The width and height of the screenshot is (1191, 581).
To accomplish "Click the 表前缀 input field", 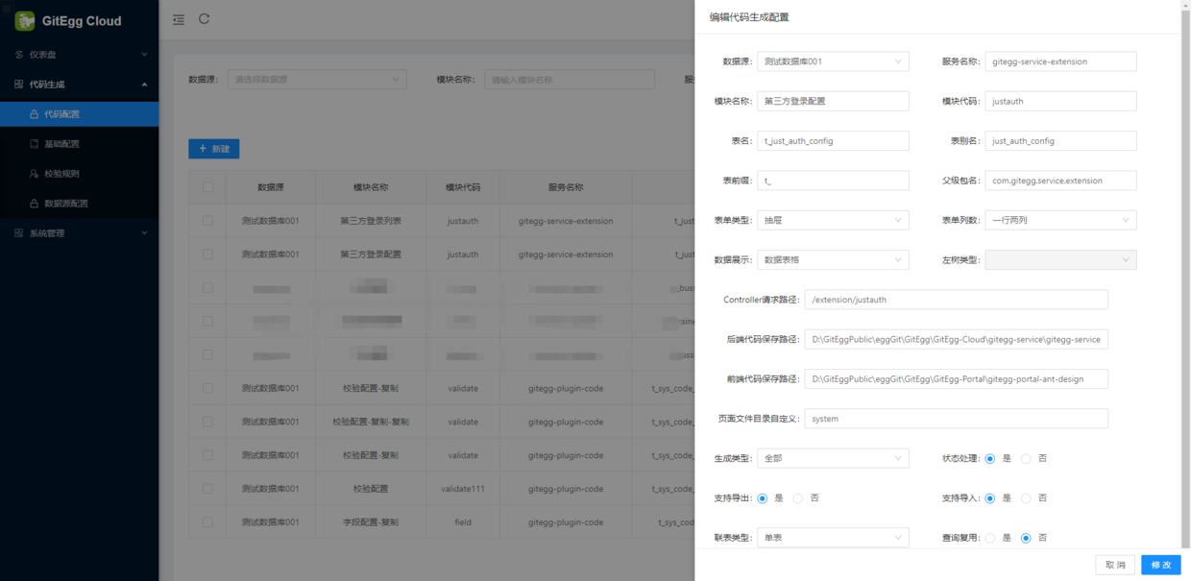I will [x=833, y=181].
